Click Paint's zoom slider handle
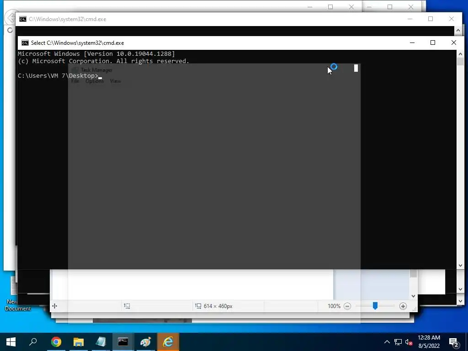The width and height of the screenshot is (468, 351). pos(375,306)
